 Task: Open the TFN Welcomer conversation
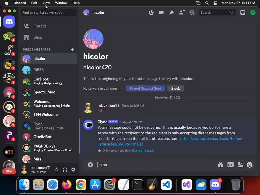click(x=49, y=115)
